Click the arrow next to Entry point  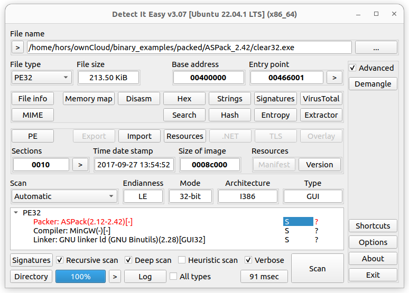pyautogui.click(x=334, y=78)
